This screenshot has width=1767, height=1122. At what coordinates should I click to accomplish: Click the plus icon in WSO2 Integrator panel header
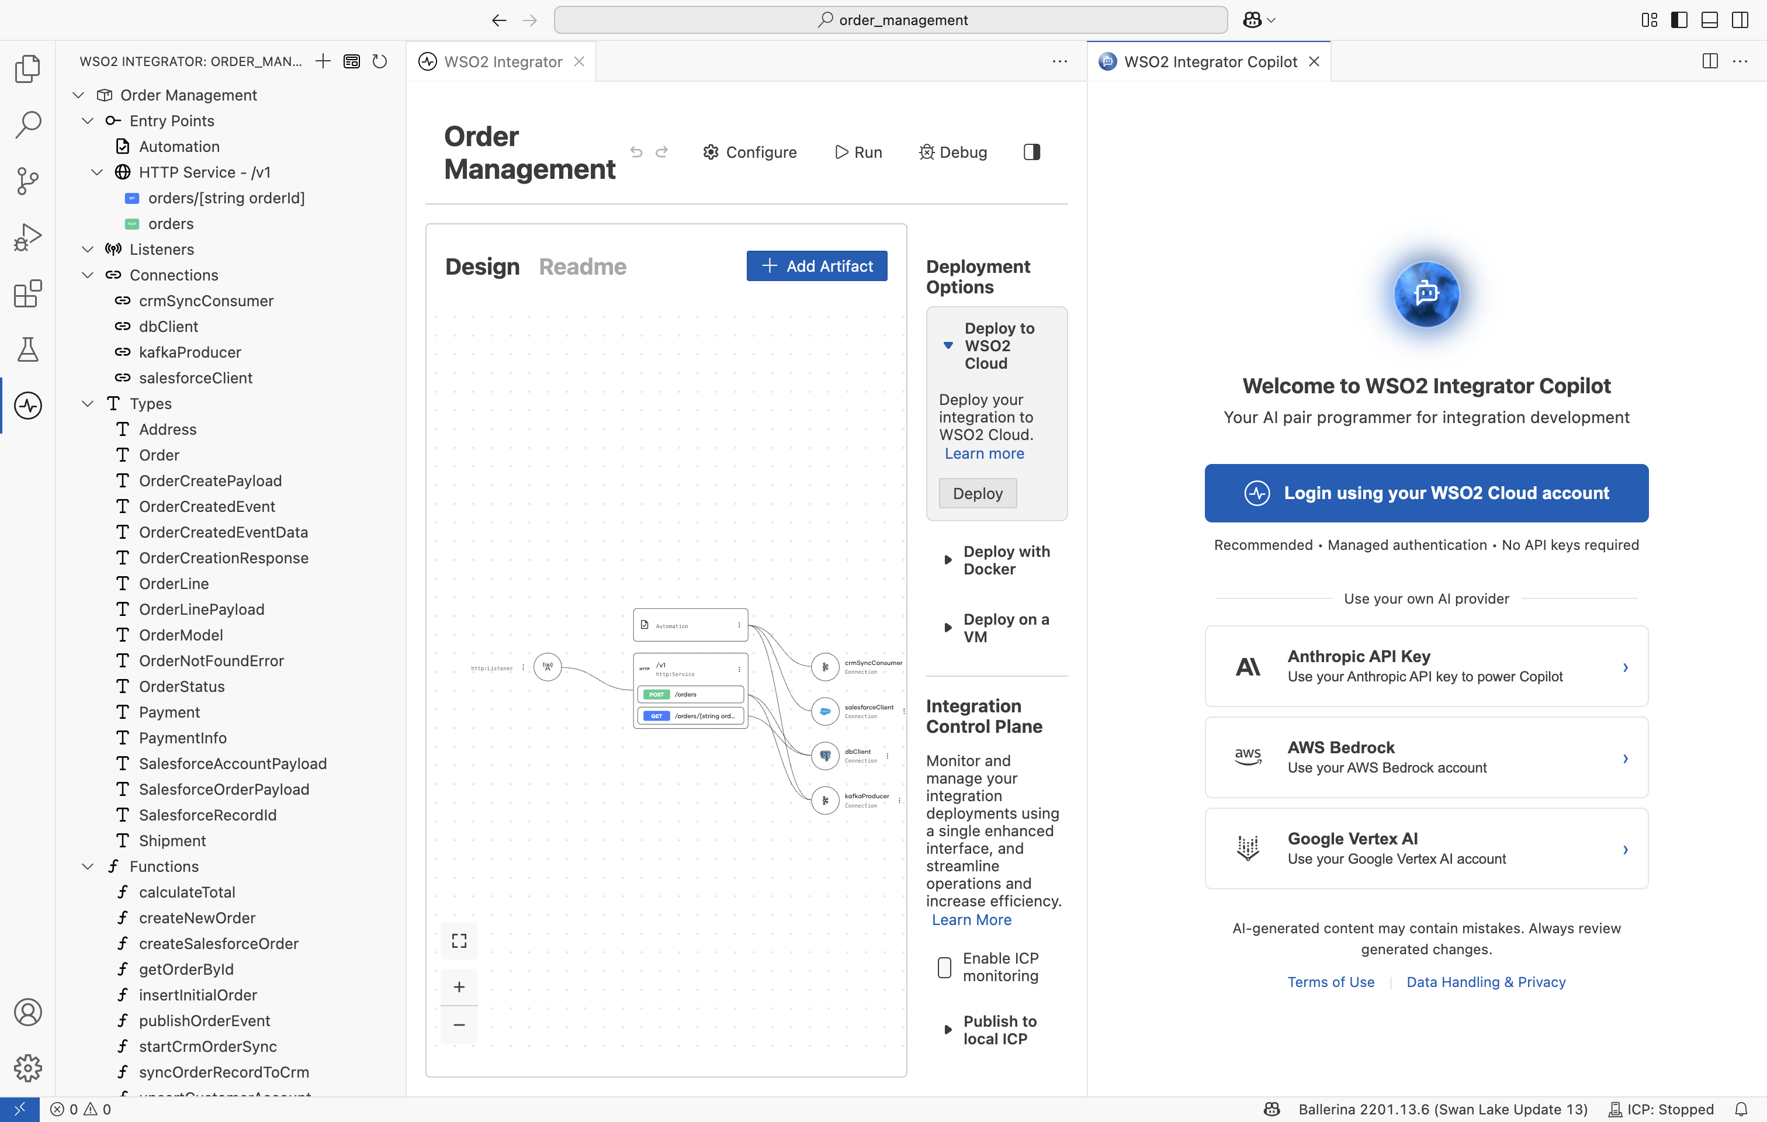[x=323, y=61]
